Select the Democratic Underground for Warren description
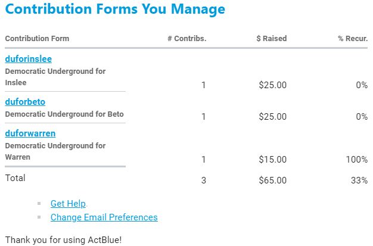This screenshot has width=373, height=246. click(55, 151)
